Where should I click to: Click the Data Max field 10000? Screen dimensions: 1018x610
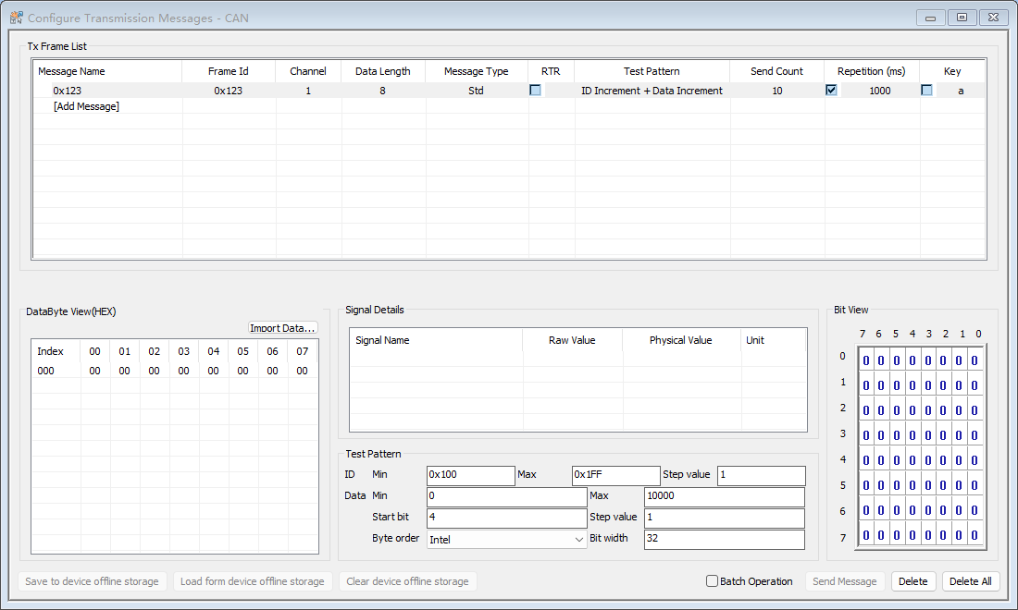tap(724, 496)
